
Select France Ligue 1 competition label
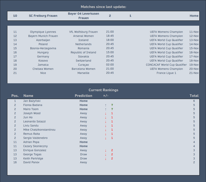point(166,73)
